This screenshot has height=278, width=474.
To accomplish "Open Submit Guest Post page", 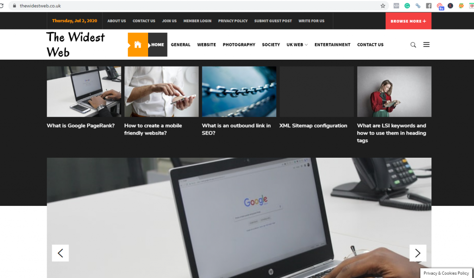I will click(x=273, y=21).
